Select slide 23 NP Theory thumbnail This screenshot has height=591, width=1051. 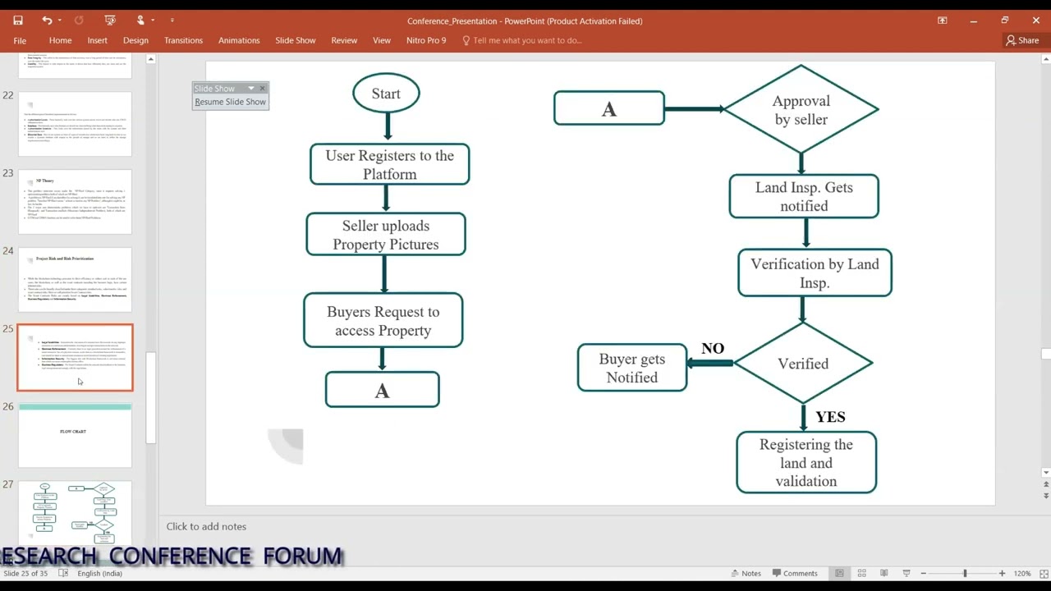[75, 202]
